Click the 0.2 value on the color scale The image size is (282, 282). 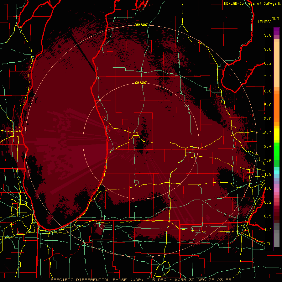pos(268,202)
